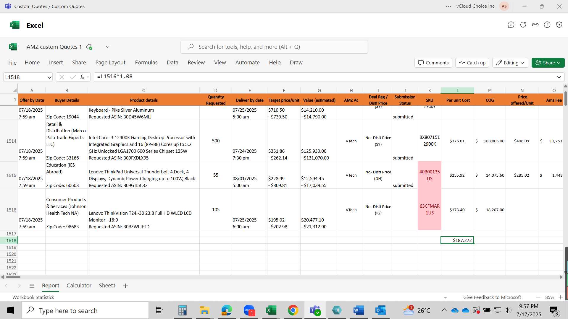Viewport: 568px width, 319px height.
Task: Open Zoom from taskbar
Action: [x=249, y=310]
